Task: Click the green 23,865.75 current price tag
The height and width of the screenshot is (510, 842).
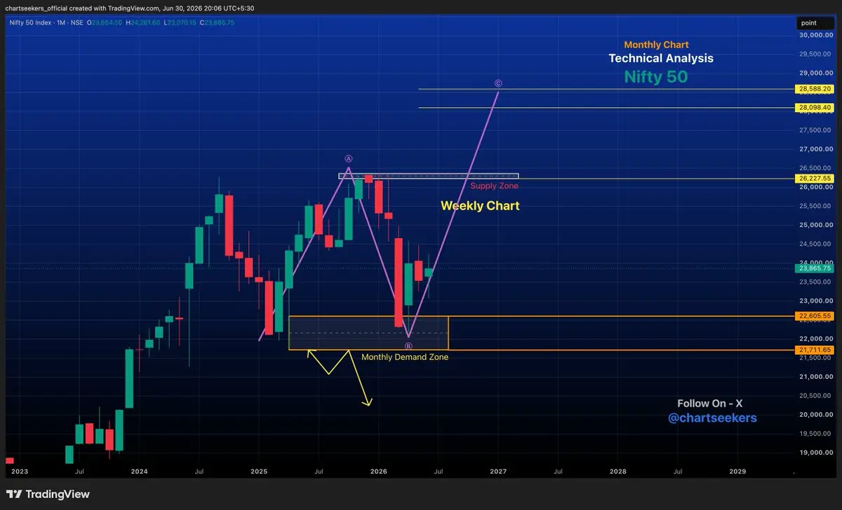Action: (x=815, y=268)
